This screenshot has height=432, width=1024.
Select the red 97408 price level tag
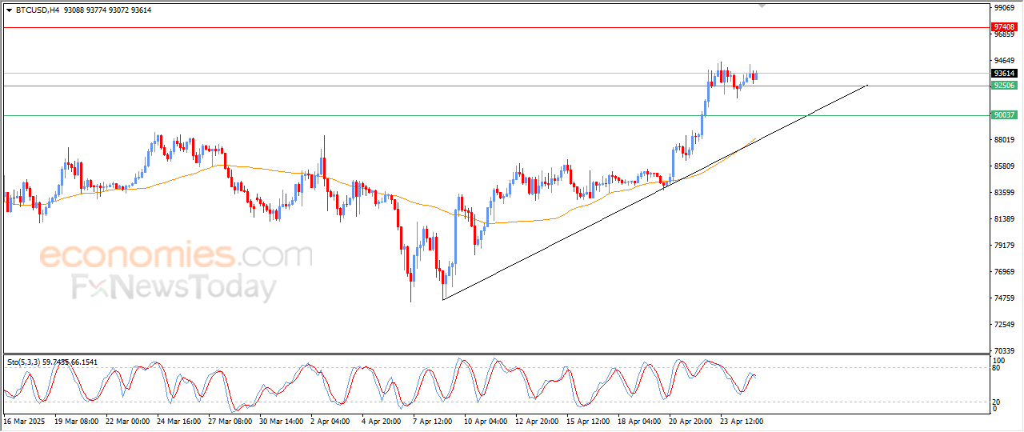[1004, 27]
